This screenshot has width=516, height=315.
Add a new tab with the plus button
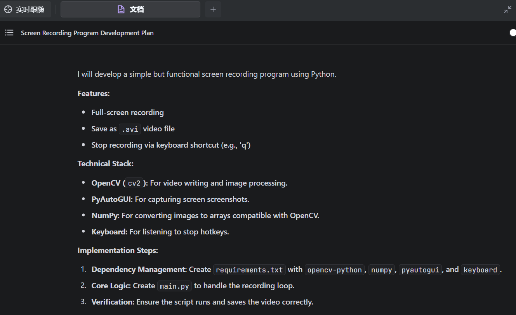213,9
